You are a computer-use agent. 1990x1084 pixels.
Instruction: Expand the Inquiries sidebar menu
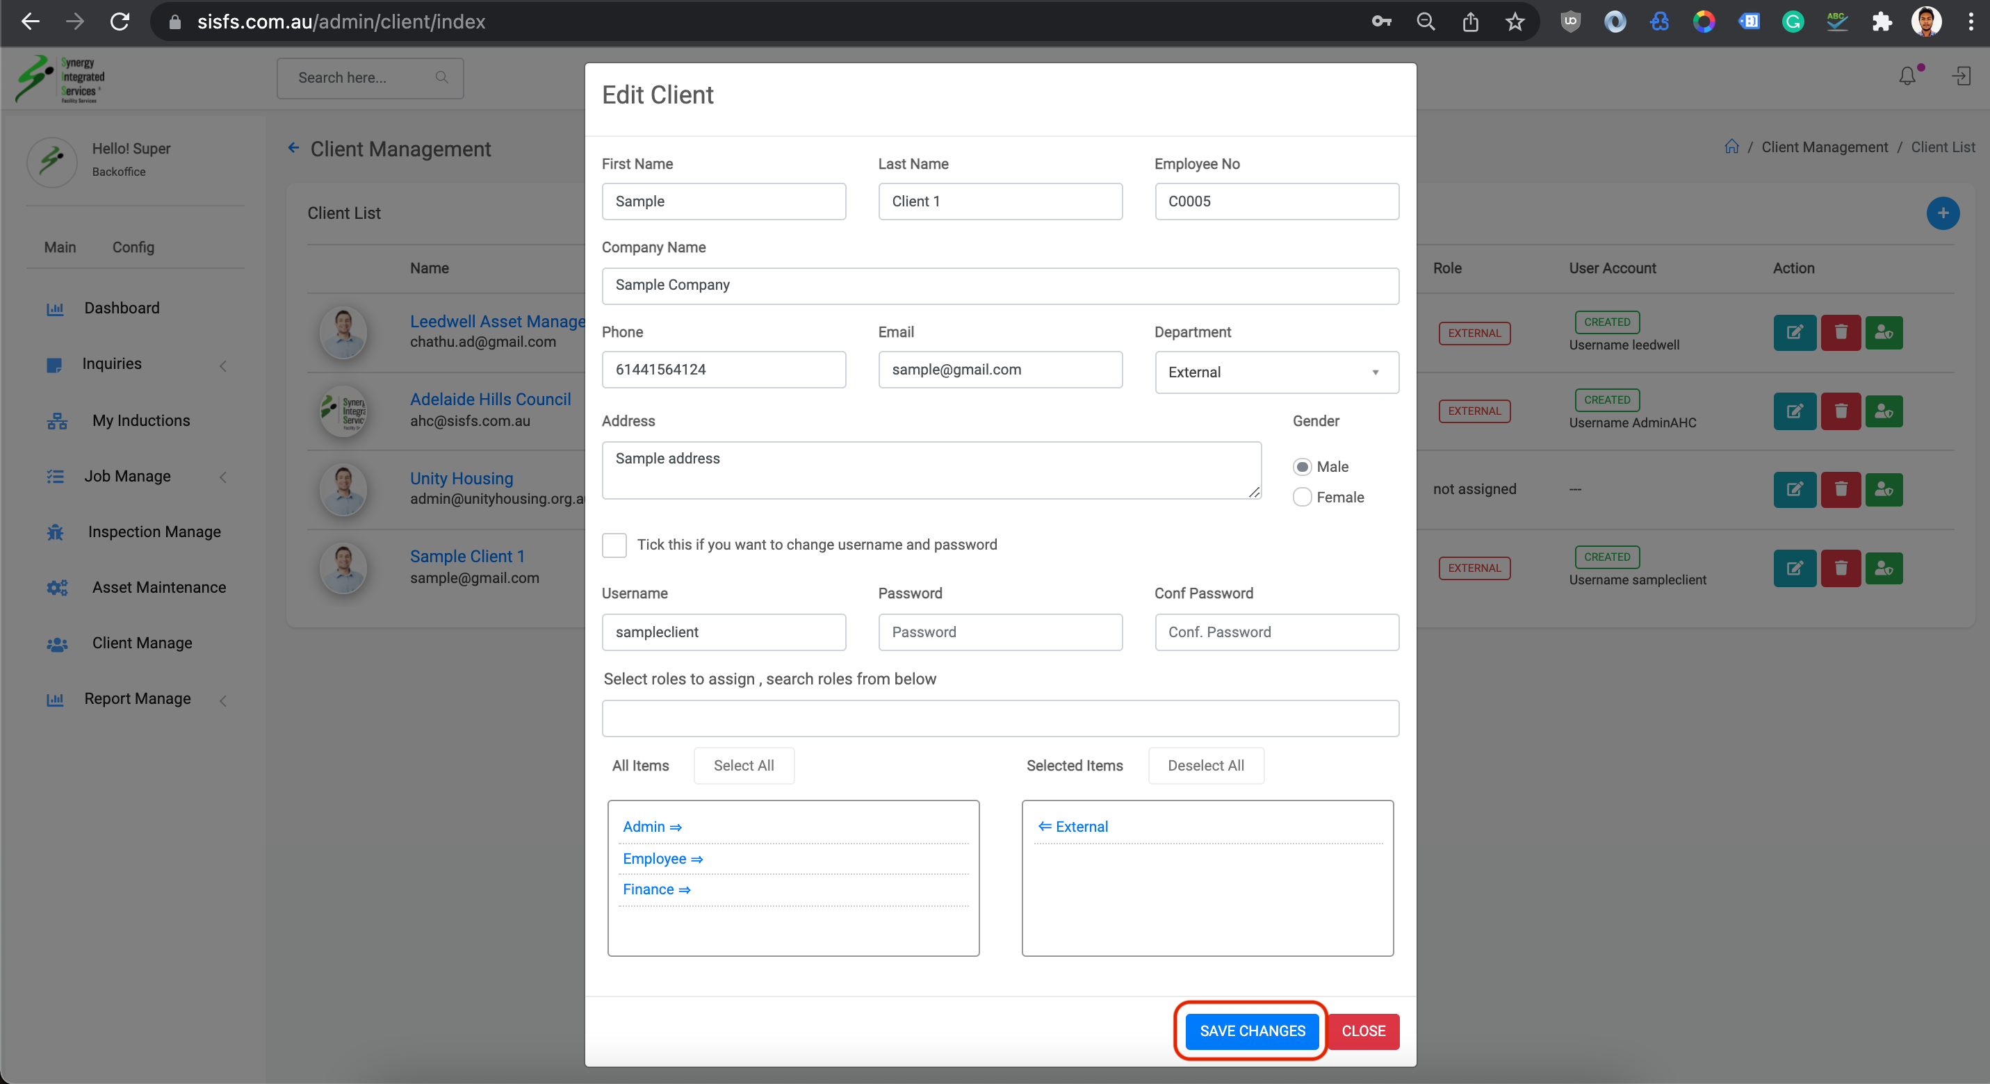tap(112, 363)
